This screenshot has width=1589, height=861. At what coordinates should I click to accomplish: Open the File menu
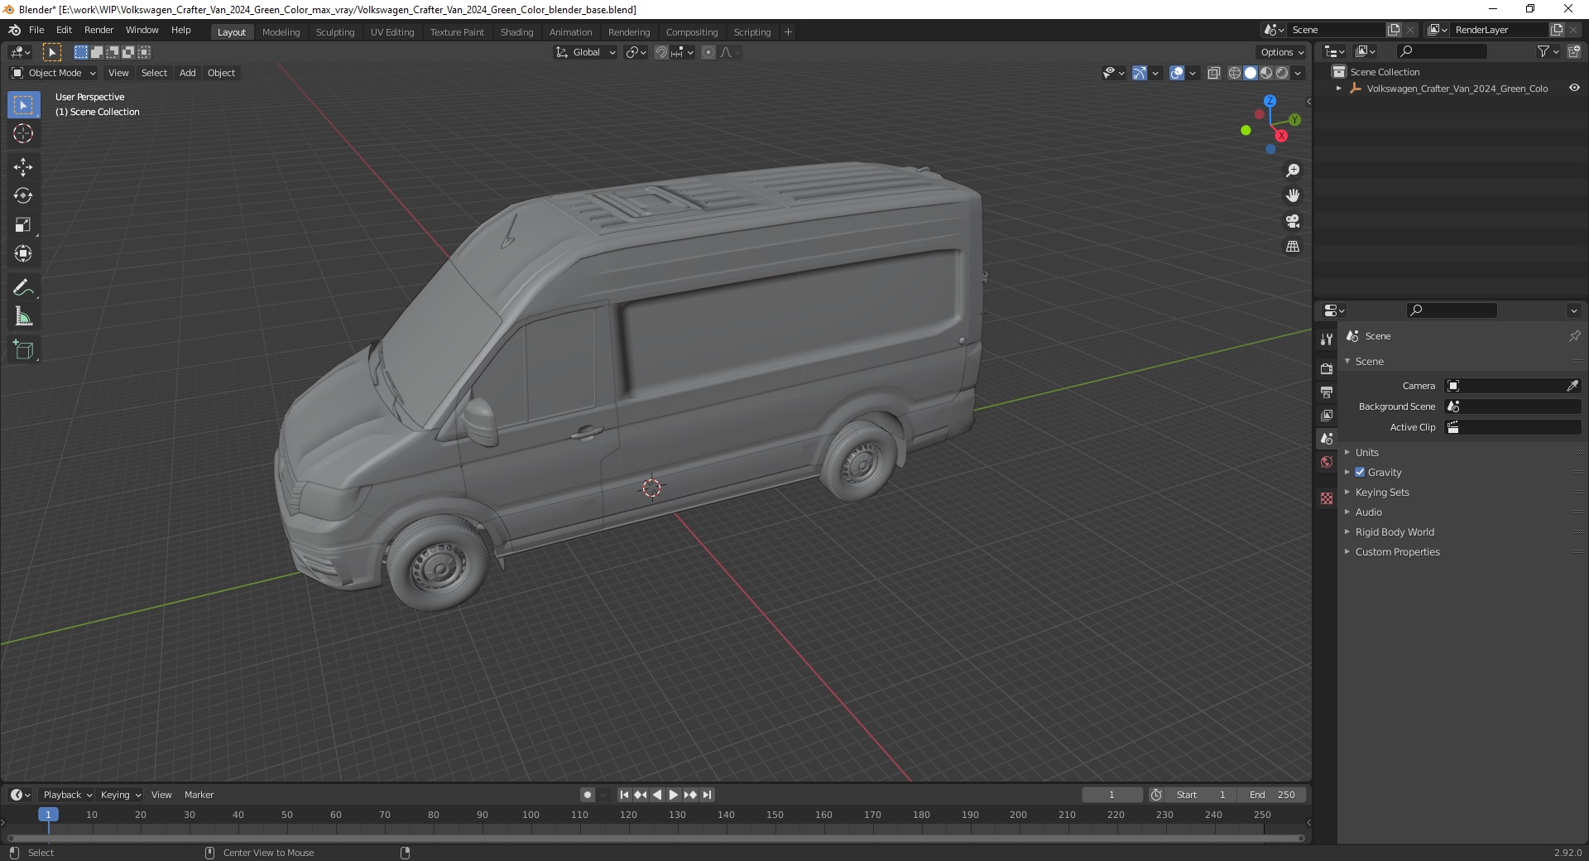[x=36, y=30]
